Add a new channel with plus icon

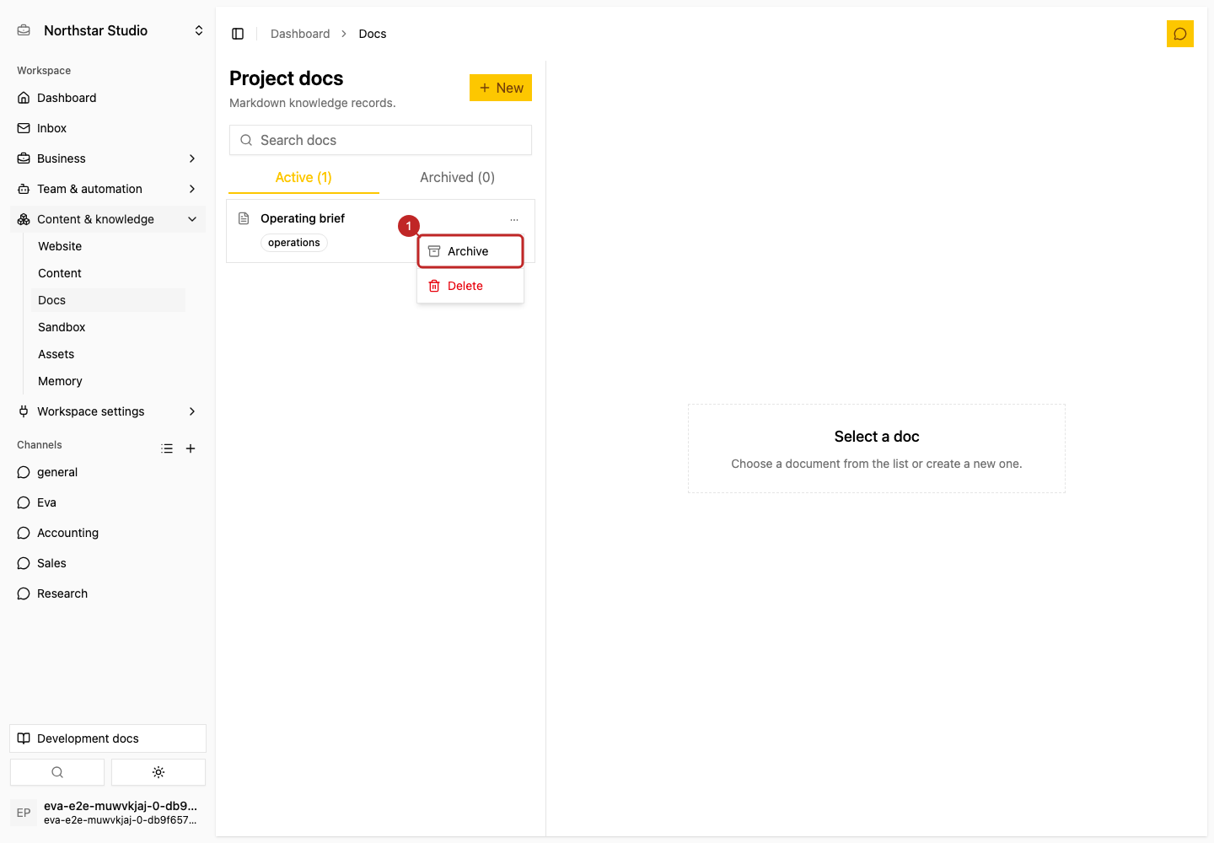point(191,448)
